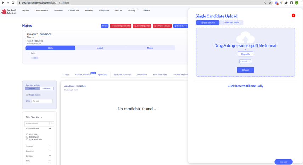Viewport: 303px width, 165px height.
Task: Close the Single Candidate Upload panel
Action: tap(293, 16)
